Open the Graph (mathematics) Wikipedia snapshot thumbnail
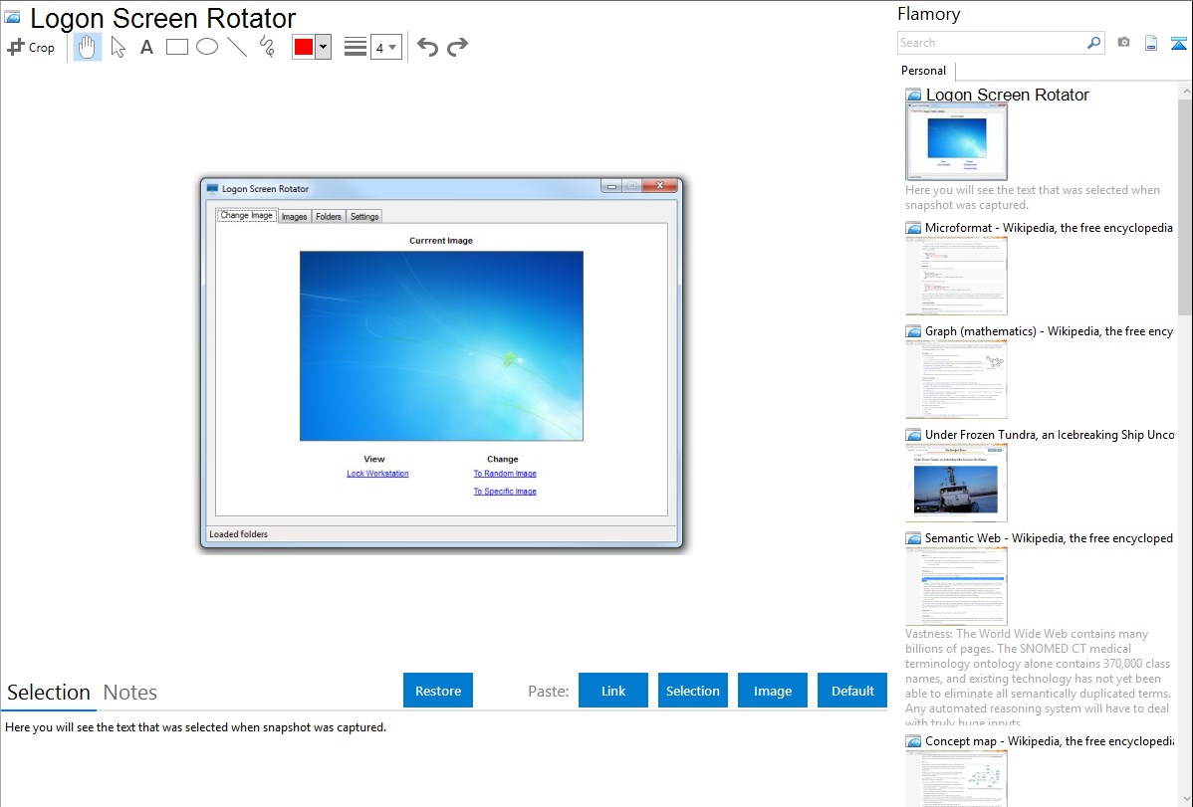The height and width of the screenshot is (807, 1193). (956, 379)
